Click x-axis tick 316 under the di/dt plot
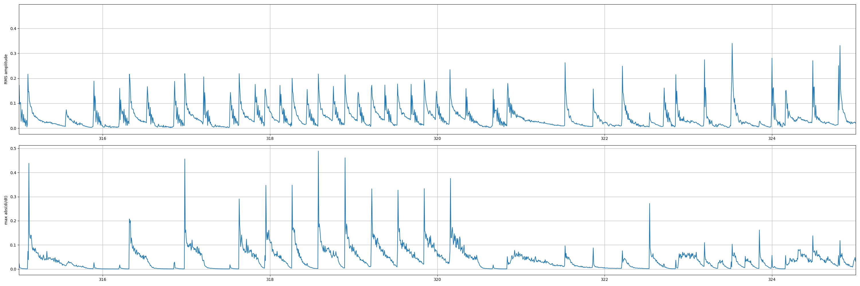Screen dimensions: 860x286 (x=103, y=280)
